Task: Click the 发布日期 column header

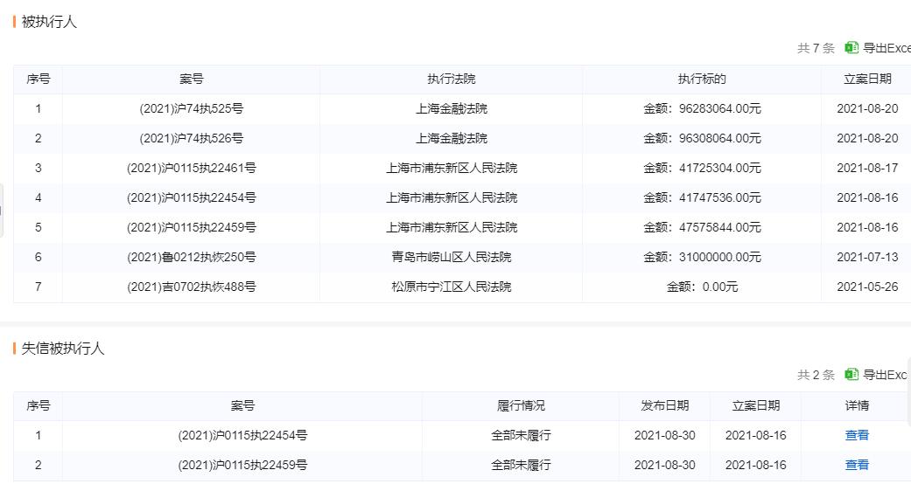Action: point(665,405)
